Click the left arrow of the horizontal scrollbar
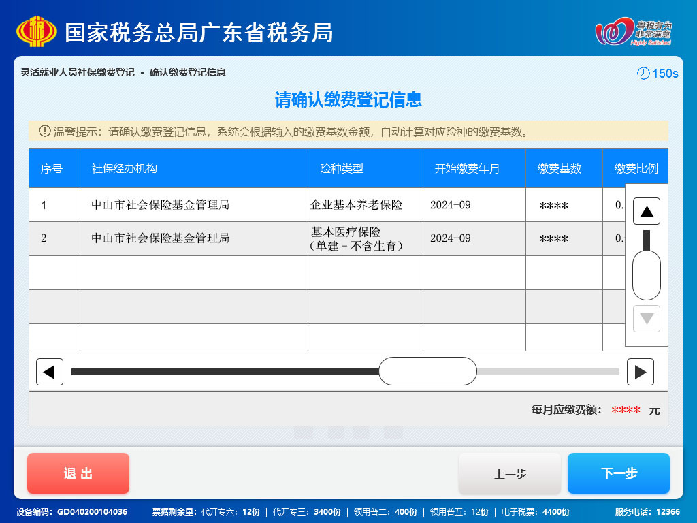The width and height of the screenshot is (697, 523). [49, 371]
